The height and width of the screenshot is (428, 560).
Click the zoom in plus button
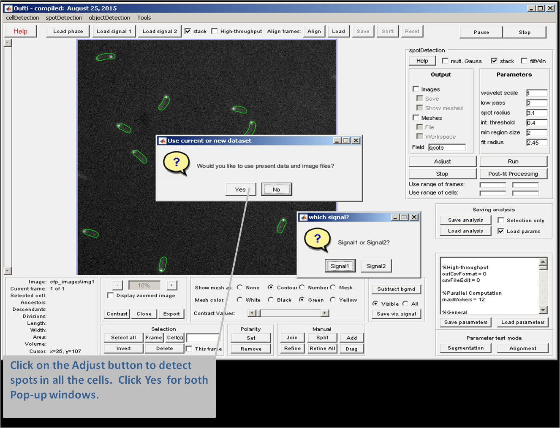(171, 285)
